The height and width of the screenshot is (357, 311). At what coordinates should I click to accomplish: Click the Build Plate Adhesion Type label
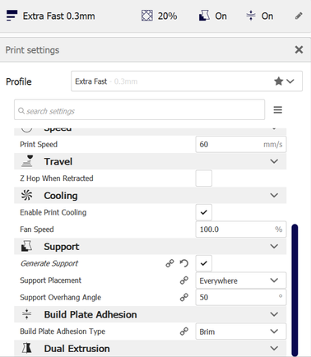click(x=63, y=331)
